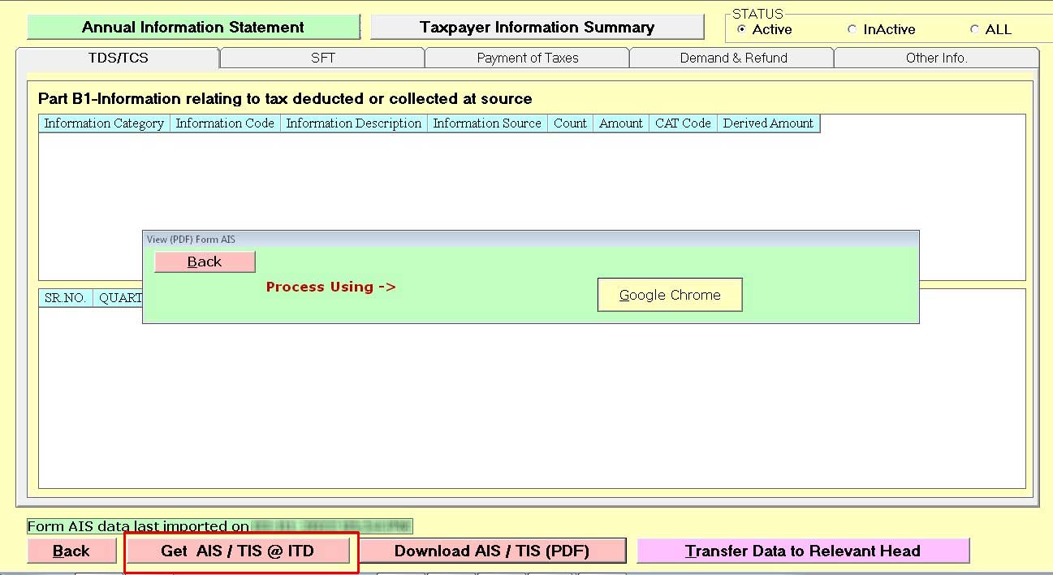Click the Download AIS / TIS (PDF) button
This screenshot has width=1053, height=575.
492,551
